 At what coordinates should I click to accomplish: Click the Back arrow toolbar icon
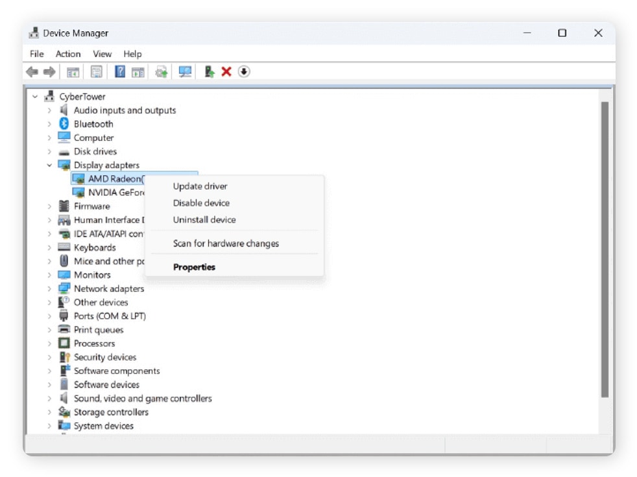[x=32, y=72]
